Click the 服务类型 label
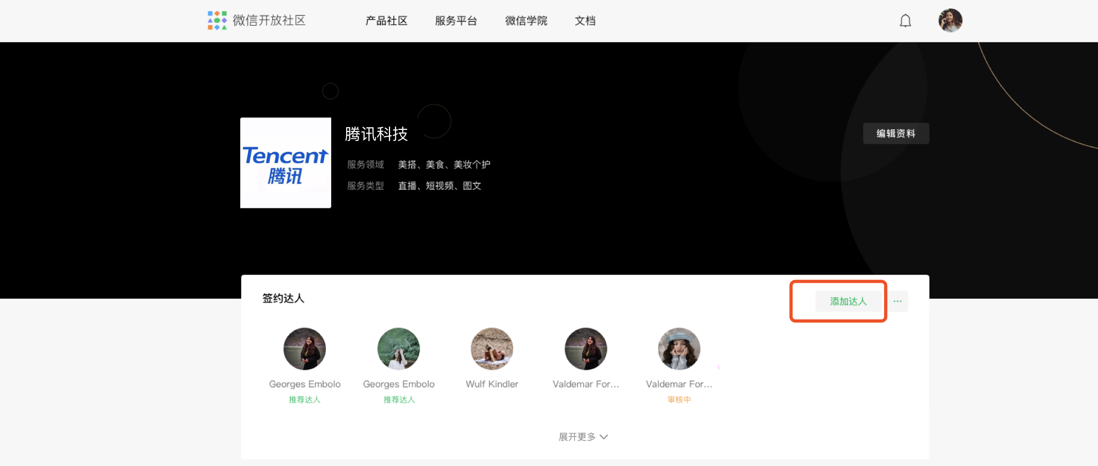 (x=365, y=186)
